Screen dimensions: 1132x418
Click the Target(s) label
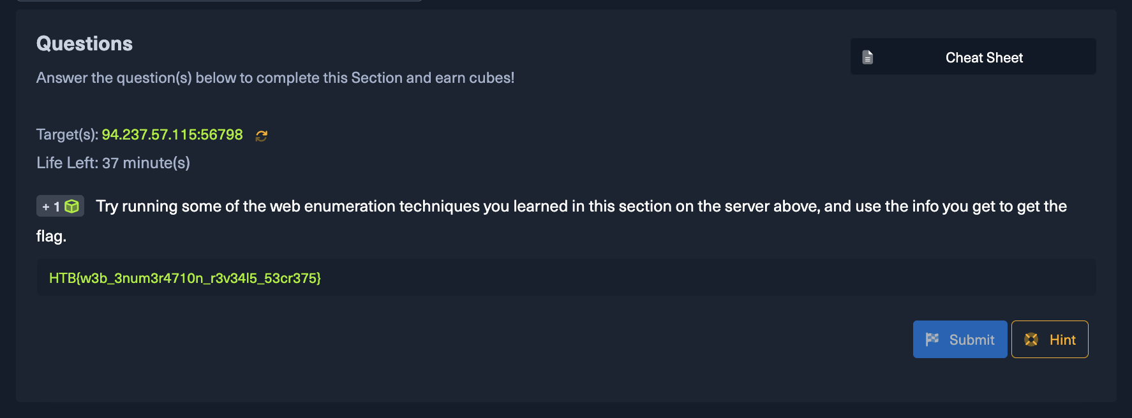(67, 134)
